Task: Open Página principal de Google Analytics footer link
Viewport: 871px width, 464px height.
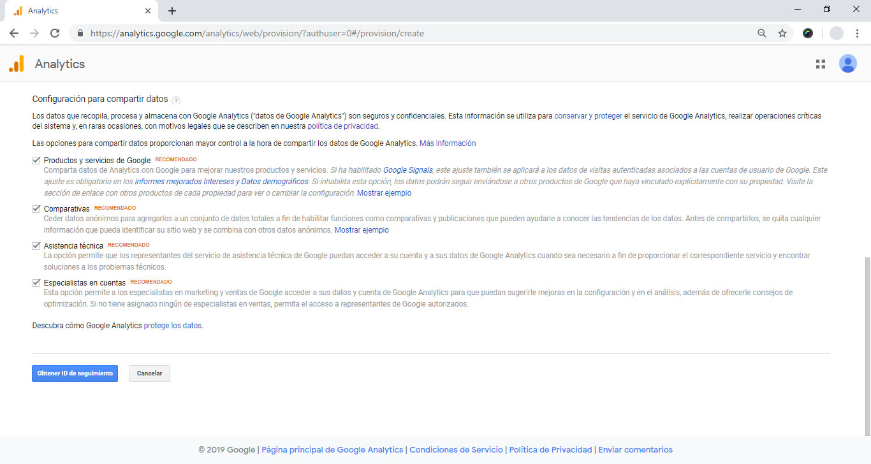Action: click(x=332, y=449)
